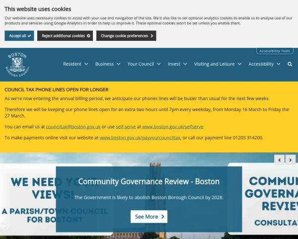298x239 pixels.
Task: Open the site search magnifier icon
Action: pos(290,64)
